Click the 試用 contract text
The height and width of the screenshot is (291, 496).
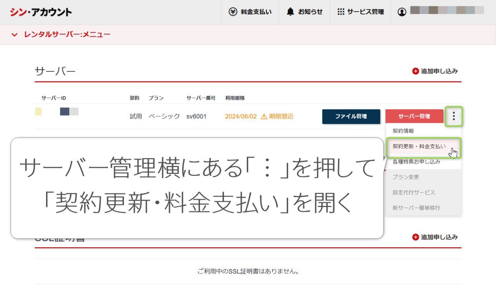click(136, 116)
